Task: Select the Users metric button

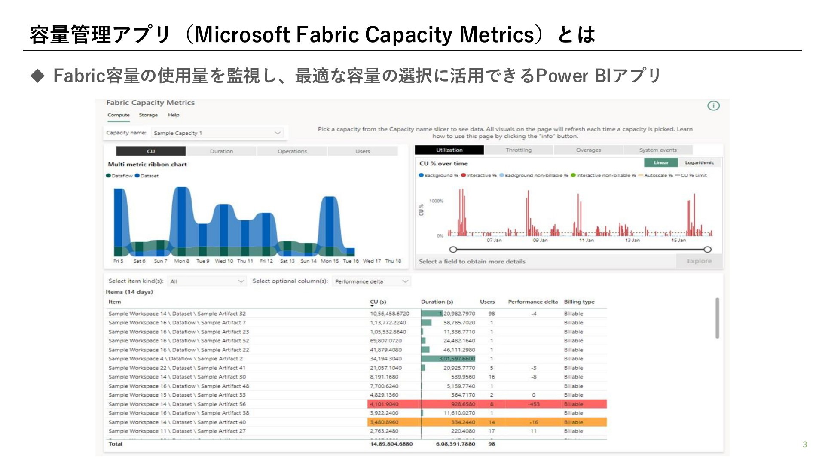Action: tap(363, 151)
